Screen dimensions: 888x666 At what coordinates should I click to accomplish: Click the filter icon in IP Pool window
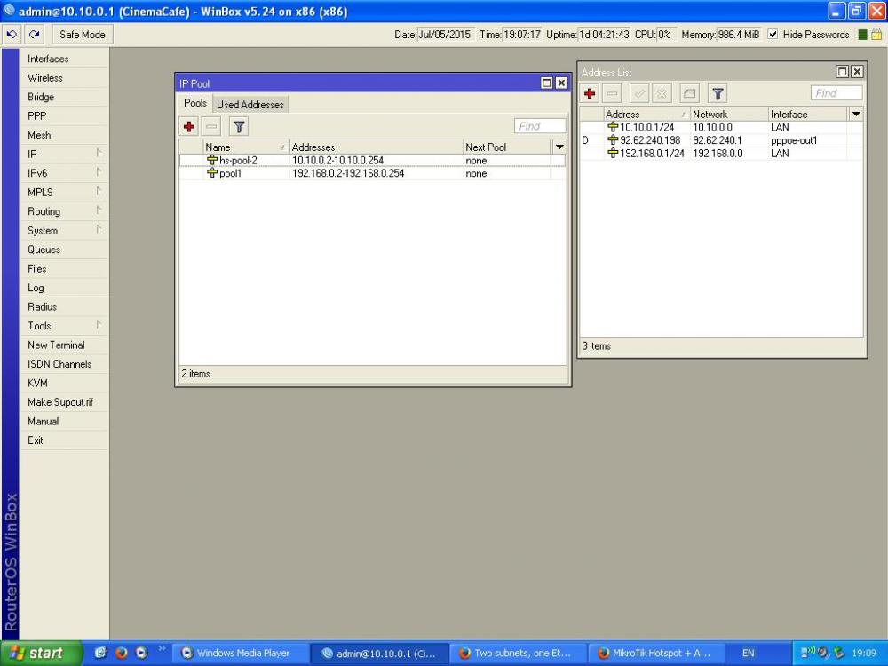tap(239, 126)
